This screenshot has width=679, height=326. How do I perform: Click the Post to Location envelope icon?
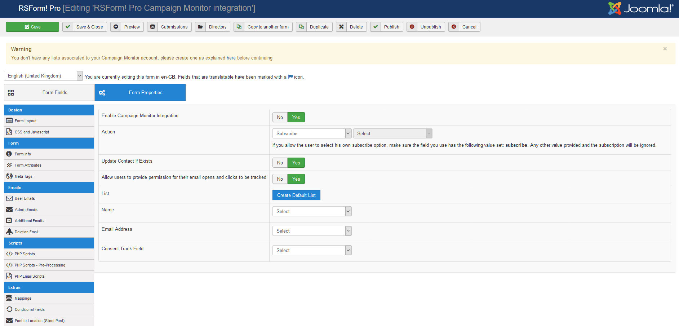click(x=9, y=320)
